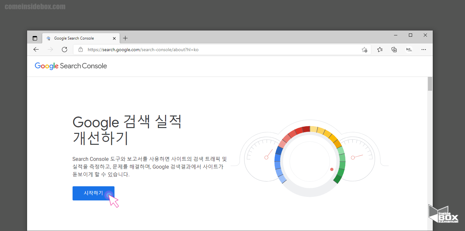Click the 시작하기 start button
Screen dimensions: 465x231
coord(93,193)
